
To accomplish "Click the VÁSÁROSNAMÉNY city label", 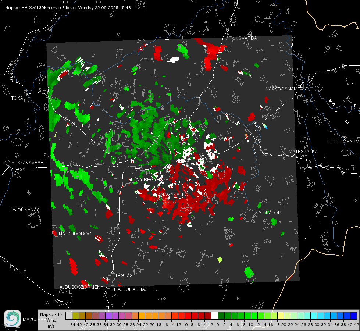I will click(286, 89).
